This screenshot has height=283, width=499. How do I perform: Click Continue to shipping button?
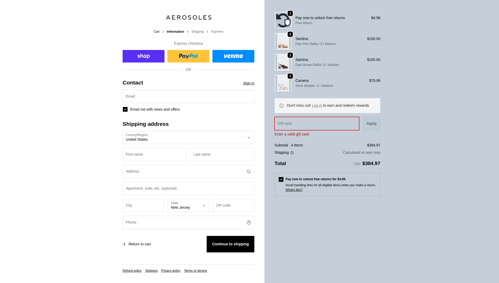[230, 244]
